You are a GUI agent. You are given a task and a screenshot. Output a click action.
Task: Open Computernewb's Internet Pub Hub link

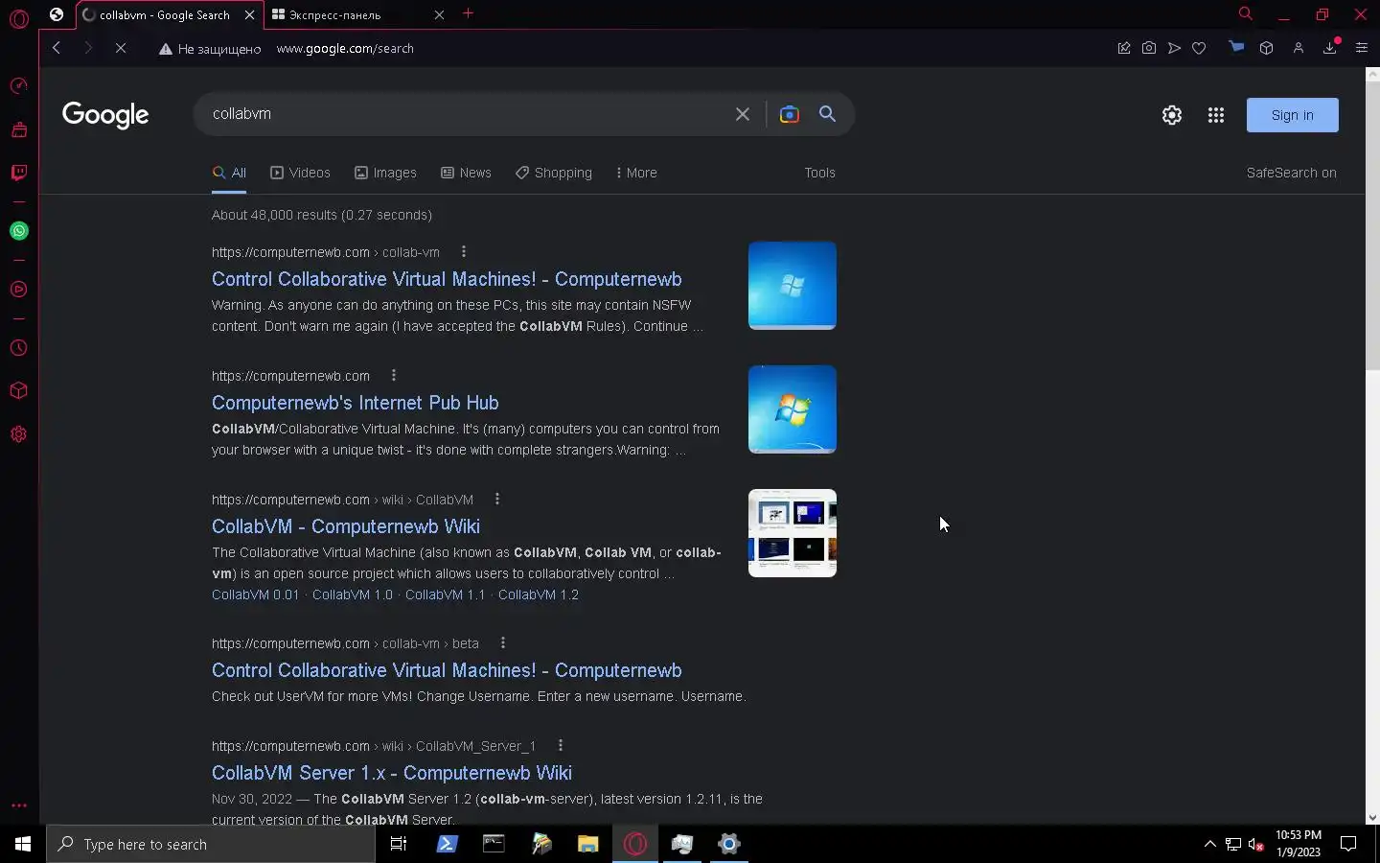click(x=356, y=403)
